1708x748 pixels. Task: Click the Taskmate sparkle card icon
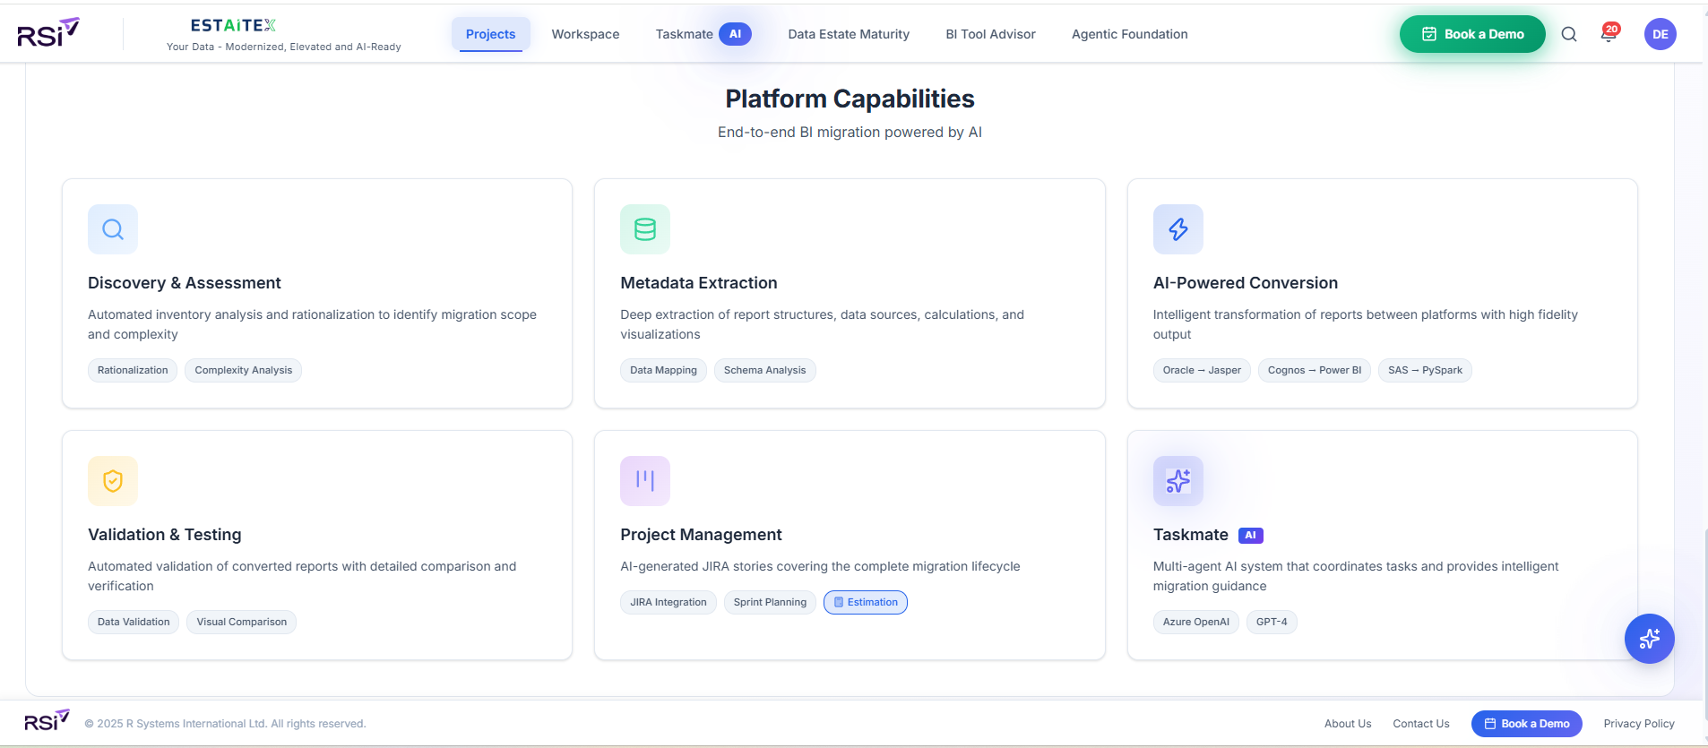coord(1178,481)
